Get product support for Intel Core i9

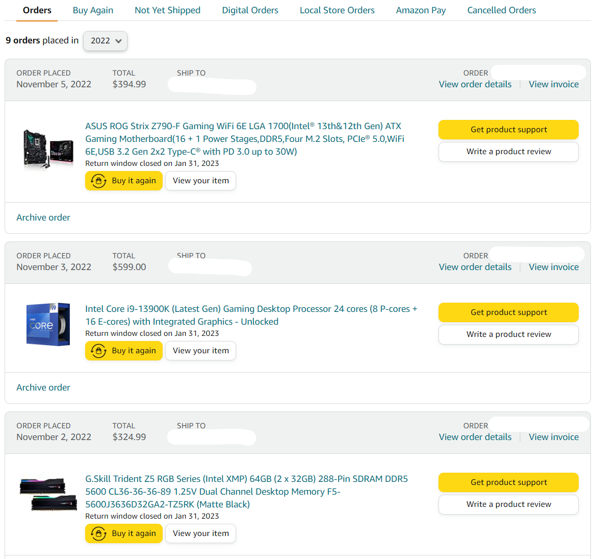pyautogui.click(x=508, y=312)
